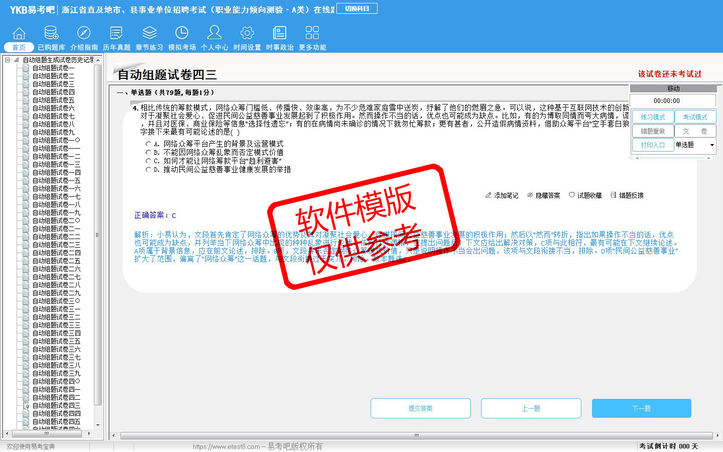Open the 单选题 question type dropdown
Image resolution: width=723 pixels, height=452 pixels.
[711, 145]
